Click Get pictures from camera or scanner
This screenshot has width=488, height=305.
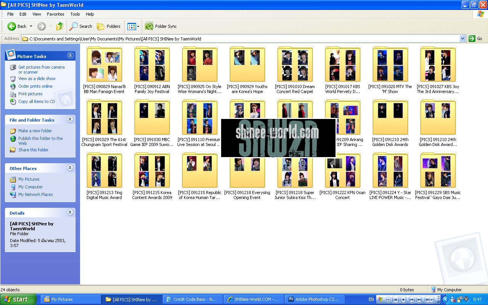pyautogui.click(x=41, y=69)
